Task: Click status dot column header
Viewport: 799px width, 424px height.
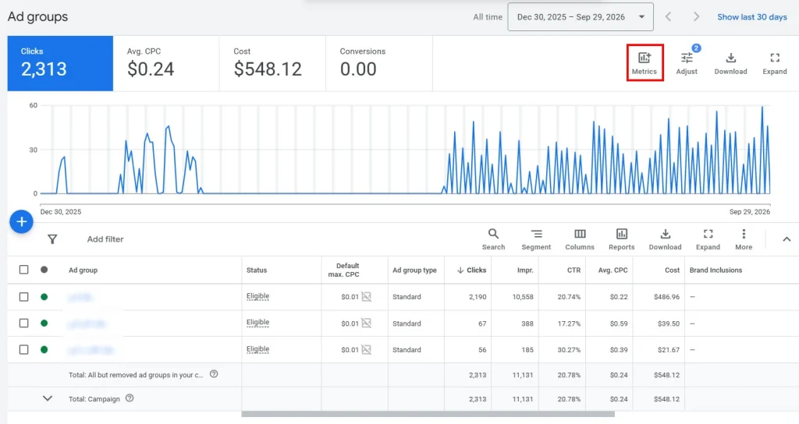Action: coord(44,270)
